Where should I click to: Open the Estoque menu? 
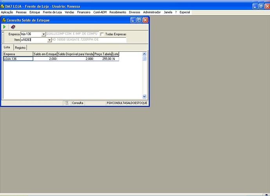point(34,12)
